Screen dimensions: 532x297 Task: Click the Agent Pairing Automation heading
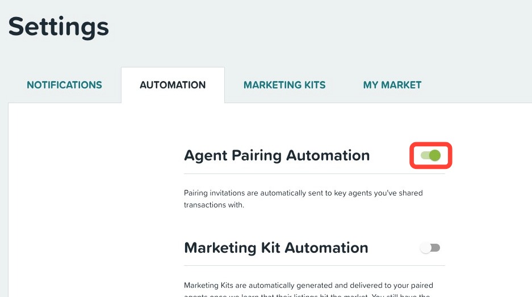tap(277, 155)
